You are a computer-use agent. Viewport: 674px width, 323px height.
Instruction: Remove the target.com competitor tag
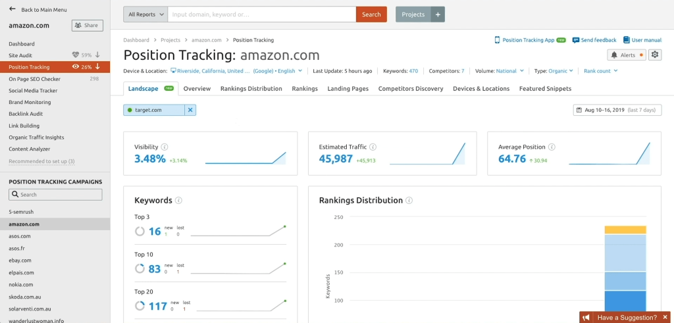tap(190, 110)
